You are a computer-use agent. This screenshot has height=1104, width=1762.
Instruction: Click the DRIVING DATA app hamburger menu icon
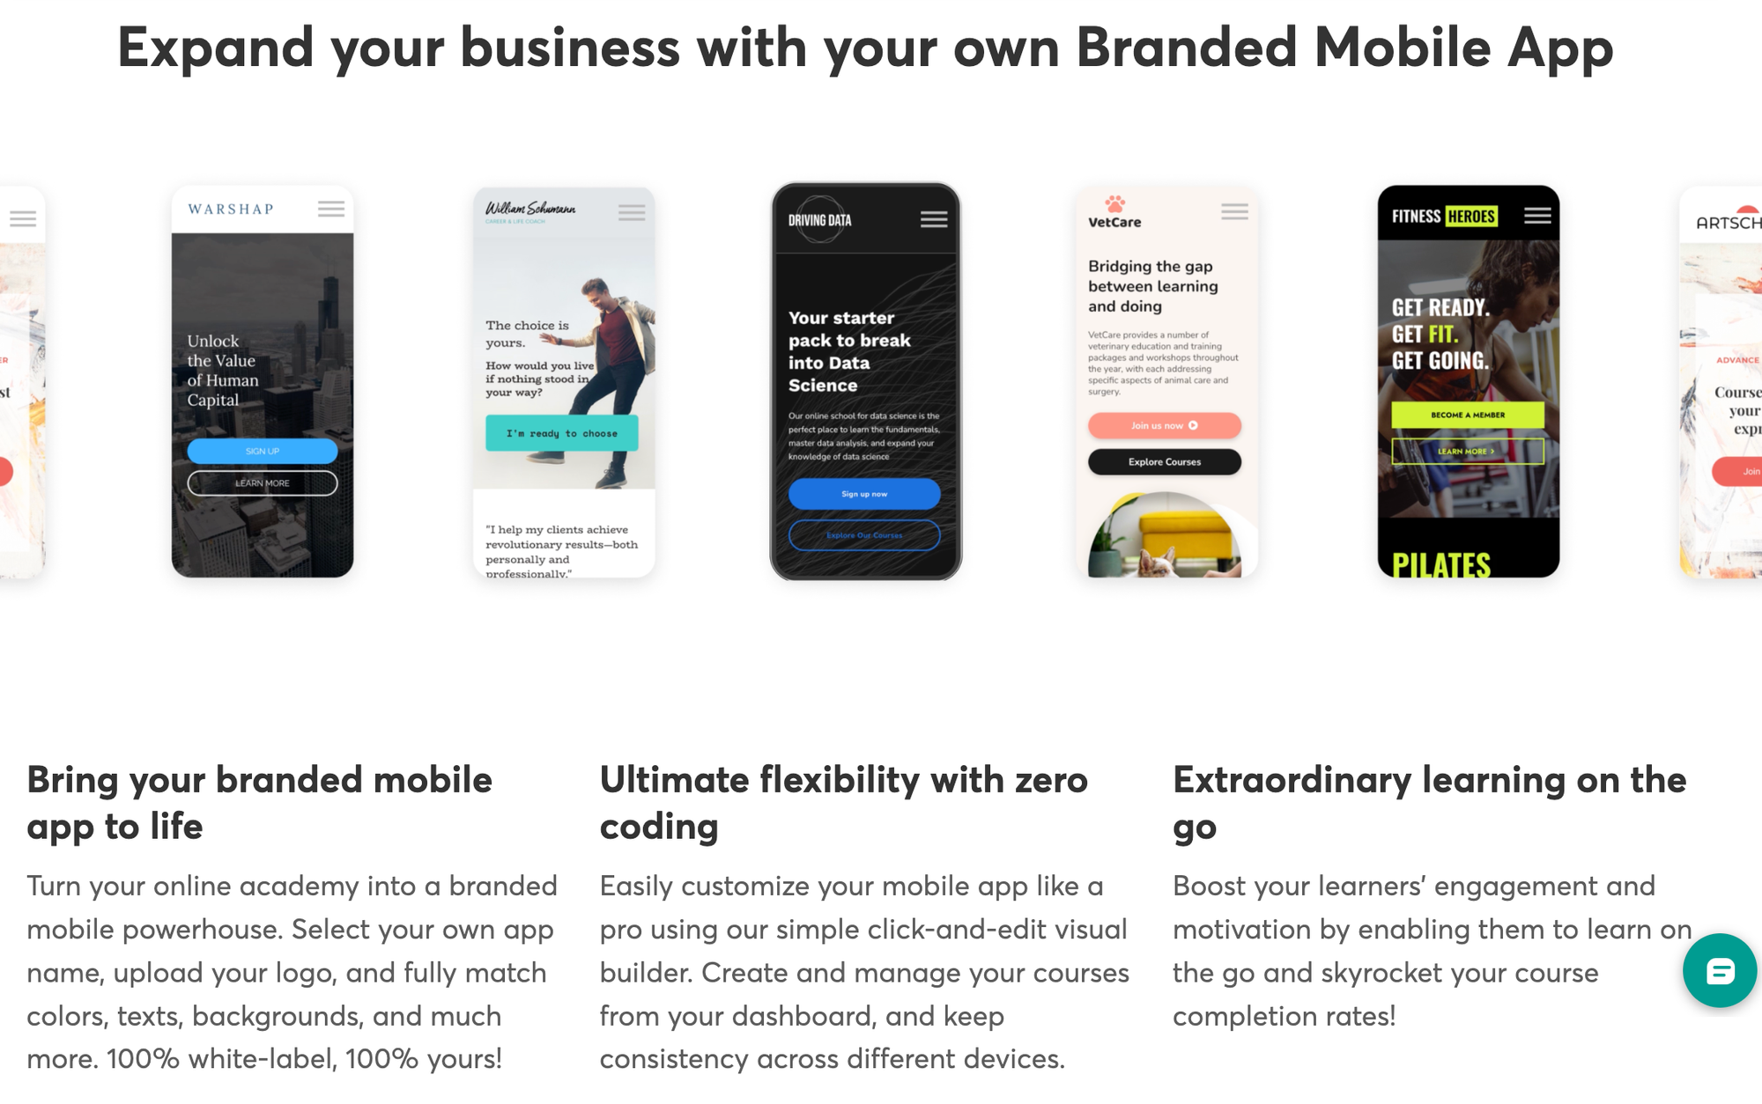pyautogui.click(x=935, y=218)
